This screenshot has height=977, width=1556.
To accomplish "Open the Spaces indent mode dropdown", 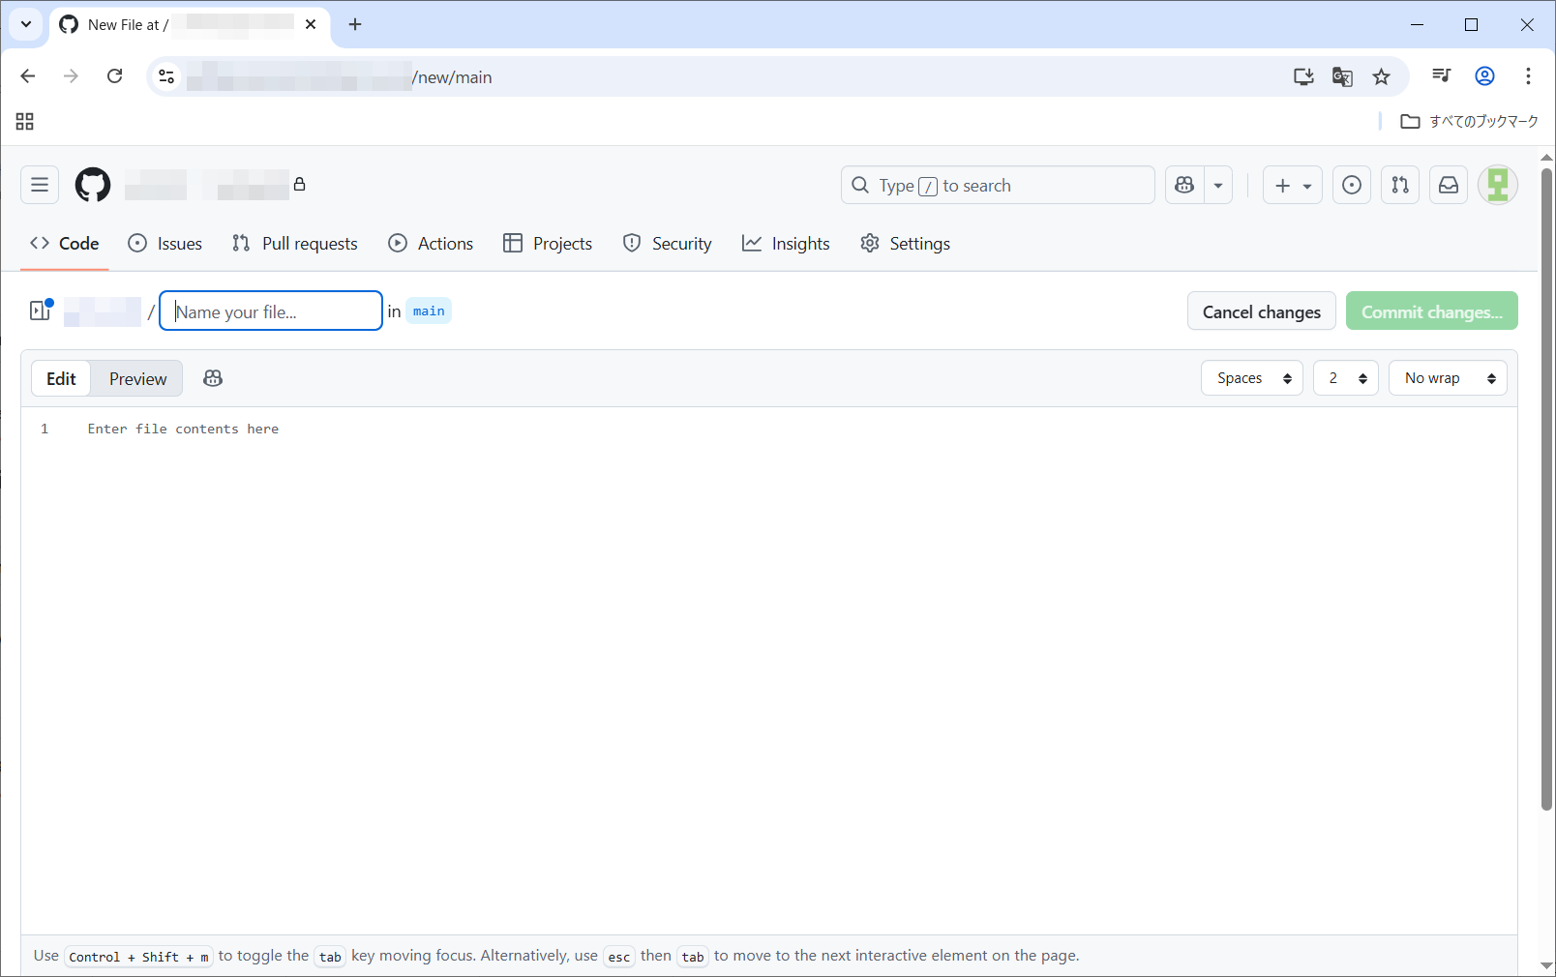I will 1252,378.
